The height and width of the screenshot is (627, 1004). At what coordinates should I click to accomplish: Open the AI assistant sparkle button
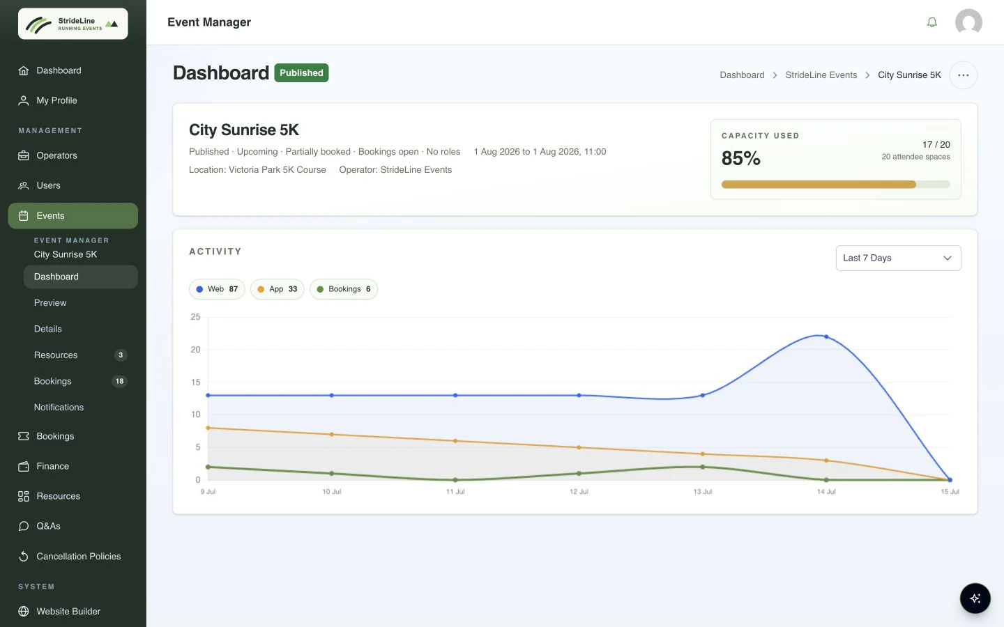tap(975, 598)
